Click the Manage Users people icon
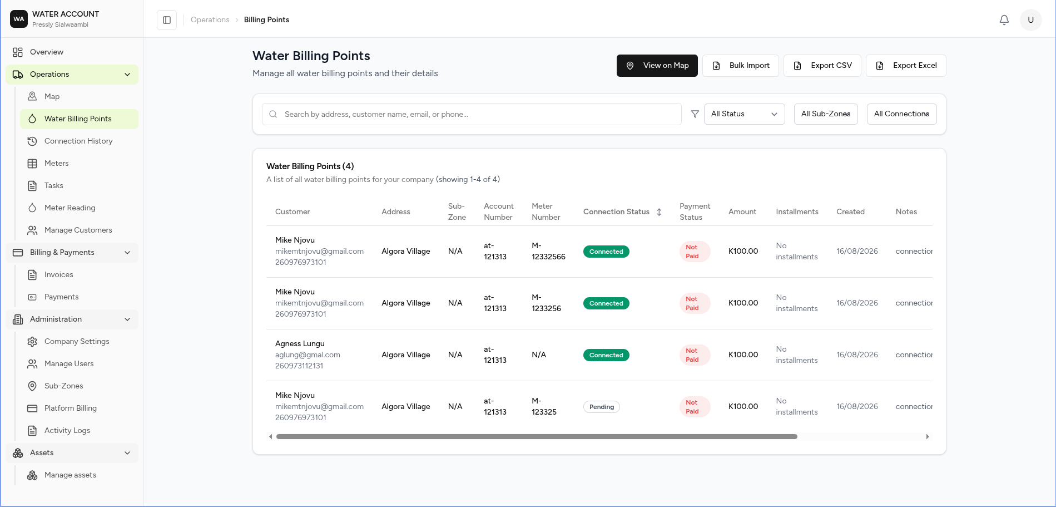Screen dimensions: 1056x507 tap(32, 364)
